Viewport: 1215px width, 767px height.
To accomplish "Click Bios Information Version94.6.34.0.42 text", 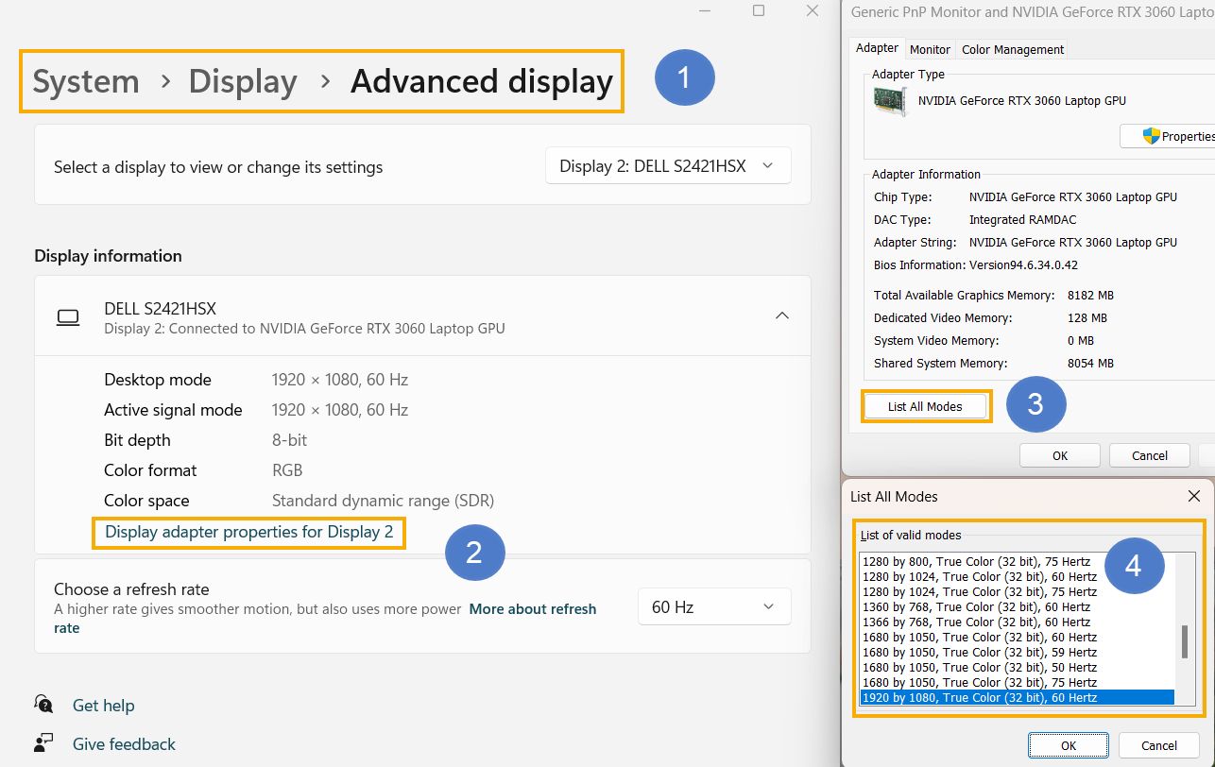I will pyautogui.click(x=976, y=265).
